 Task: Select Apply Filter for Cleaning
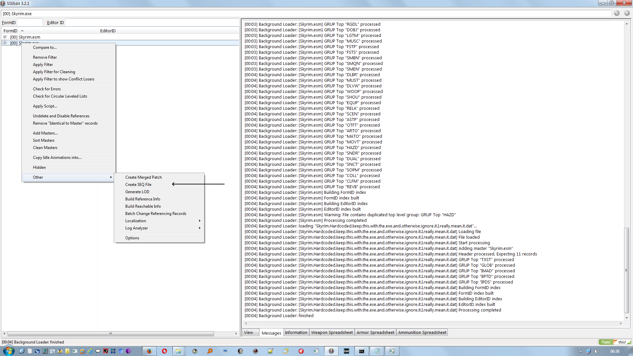coord(54,72)
